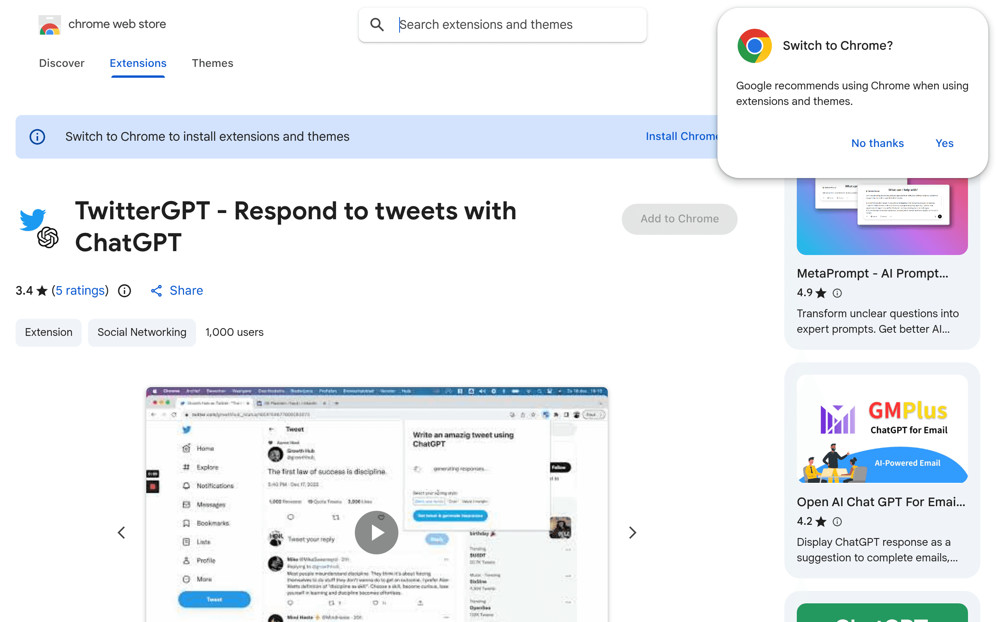Click the search magnifier icon

tap(377, 24)
